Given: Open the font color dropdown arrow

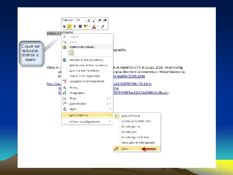Looking at the screenshot, I should coord(98,27).
